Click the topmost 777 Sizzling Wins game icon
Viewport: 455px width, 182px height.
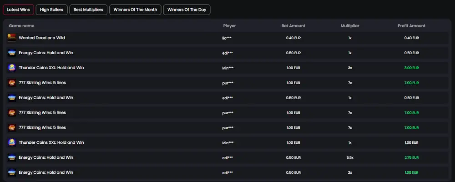(x=12, y=83)
